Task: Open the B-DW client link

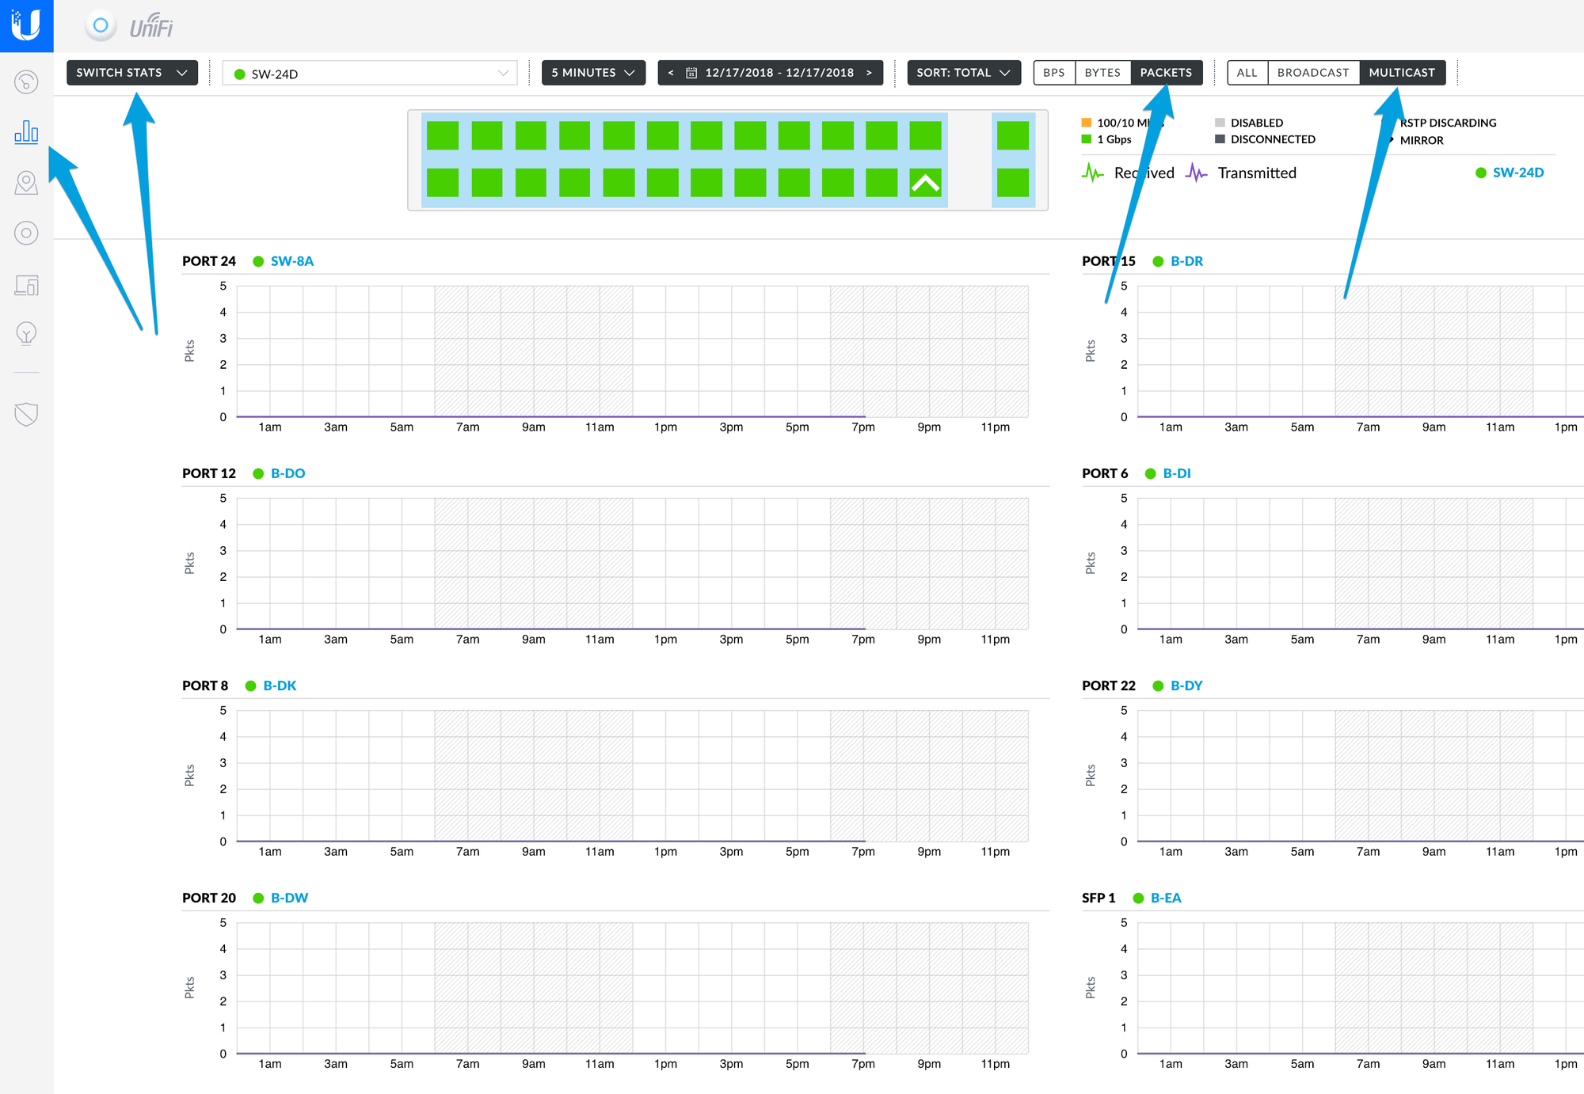Action: point(290,898)
